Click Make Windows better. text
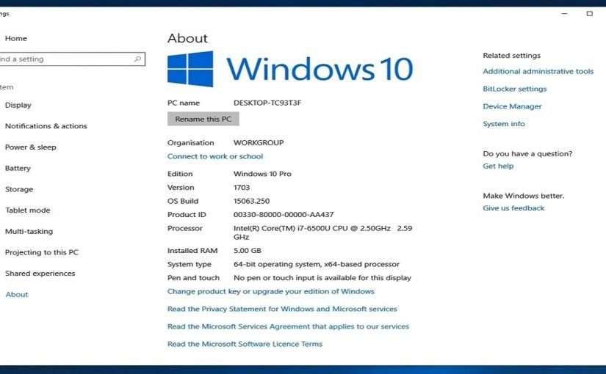This screenshot has width=606, height=374. [x=524, y=196]
